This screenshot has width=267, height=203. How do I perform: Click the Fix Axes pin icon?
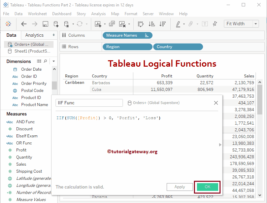pyautogui.click(x=215, y=24)
